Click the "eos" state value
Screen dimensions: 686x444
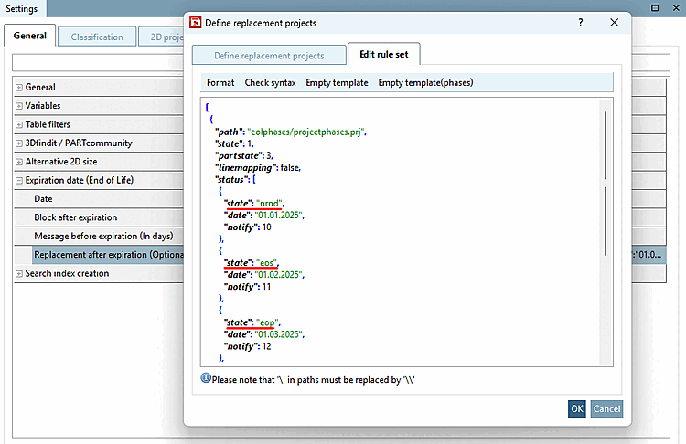(267, 262)
